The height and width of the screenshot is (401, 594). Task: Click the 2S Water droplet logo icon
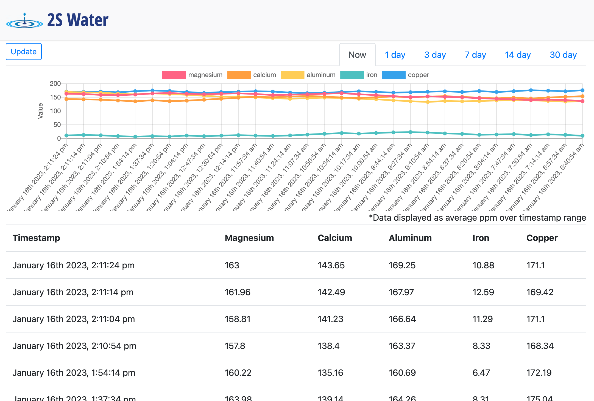(24, 21)
